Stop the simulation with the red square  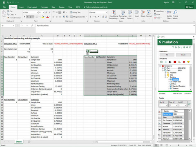(x=175, y=62)
